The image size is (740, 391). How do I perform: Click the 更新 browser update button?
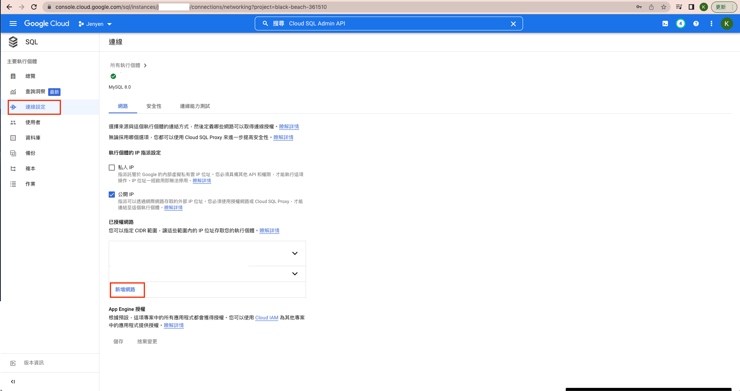[724, 7]
